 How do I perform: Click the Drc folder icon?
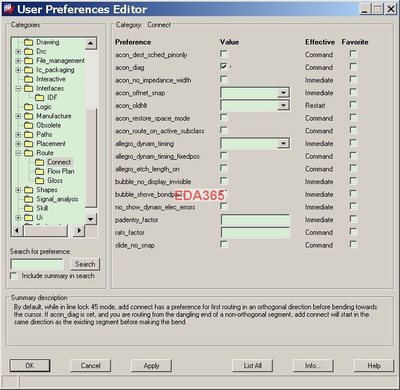pos(28,51)
